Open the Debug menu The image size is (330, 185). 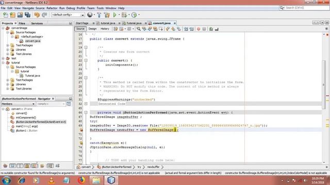pyautogui.click(x=71, y=8)
